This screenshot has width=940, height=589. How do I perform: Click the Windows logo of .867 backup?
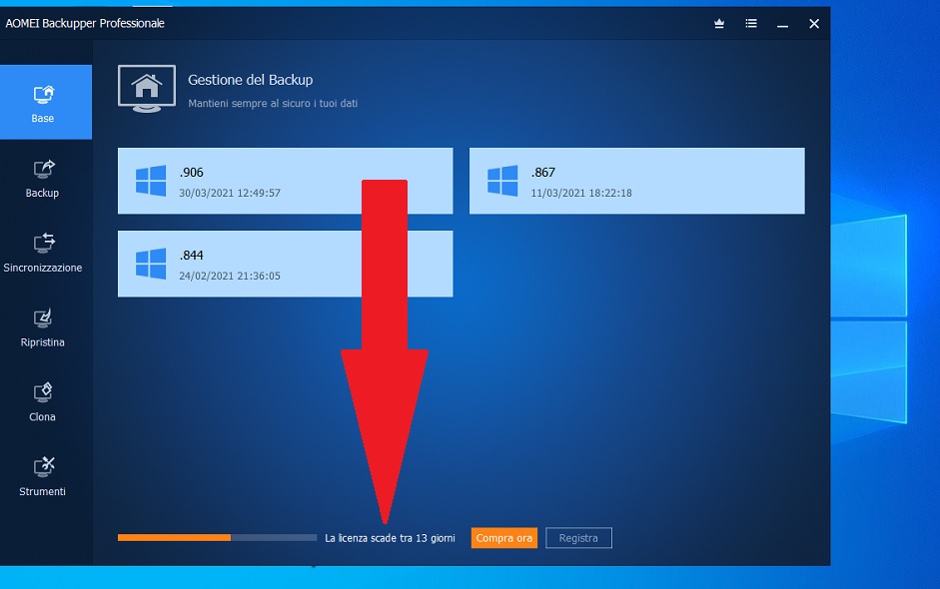(x=502, y=181)
